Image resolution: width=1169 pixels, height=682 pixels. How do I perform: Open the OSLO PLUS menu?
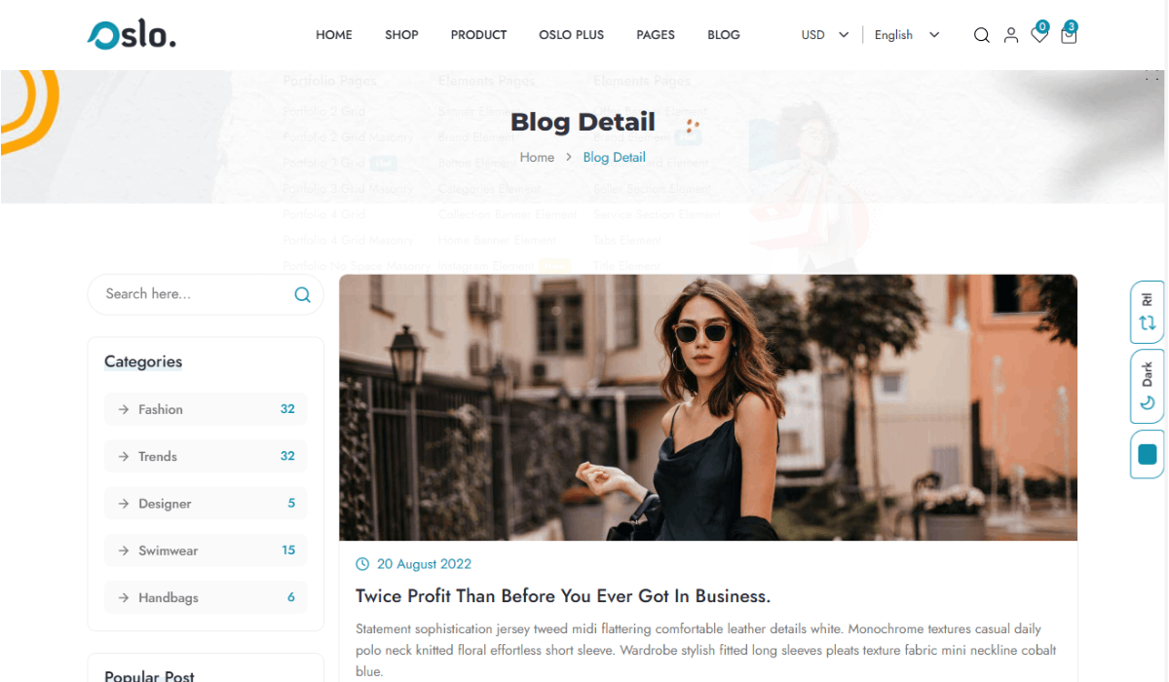[571, 35]
